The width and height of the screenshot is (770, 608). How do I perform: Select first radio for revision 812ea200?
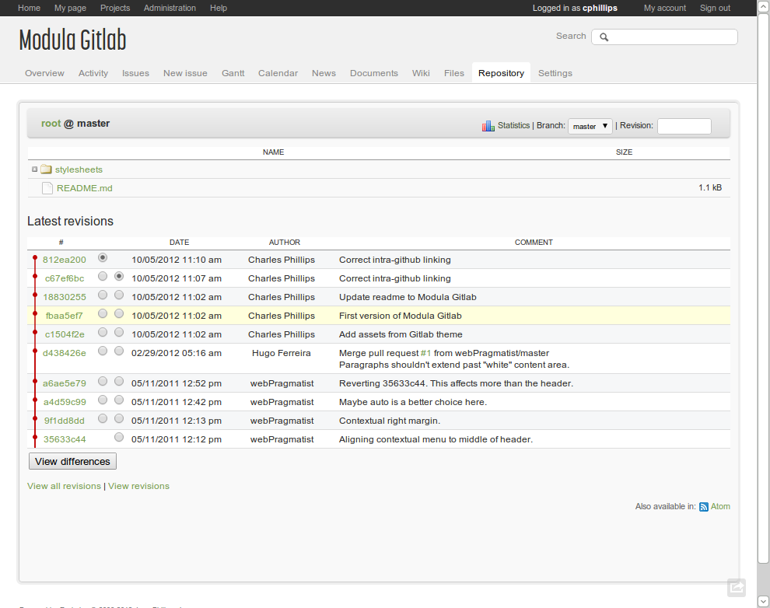(102, 257)
